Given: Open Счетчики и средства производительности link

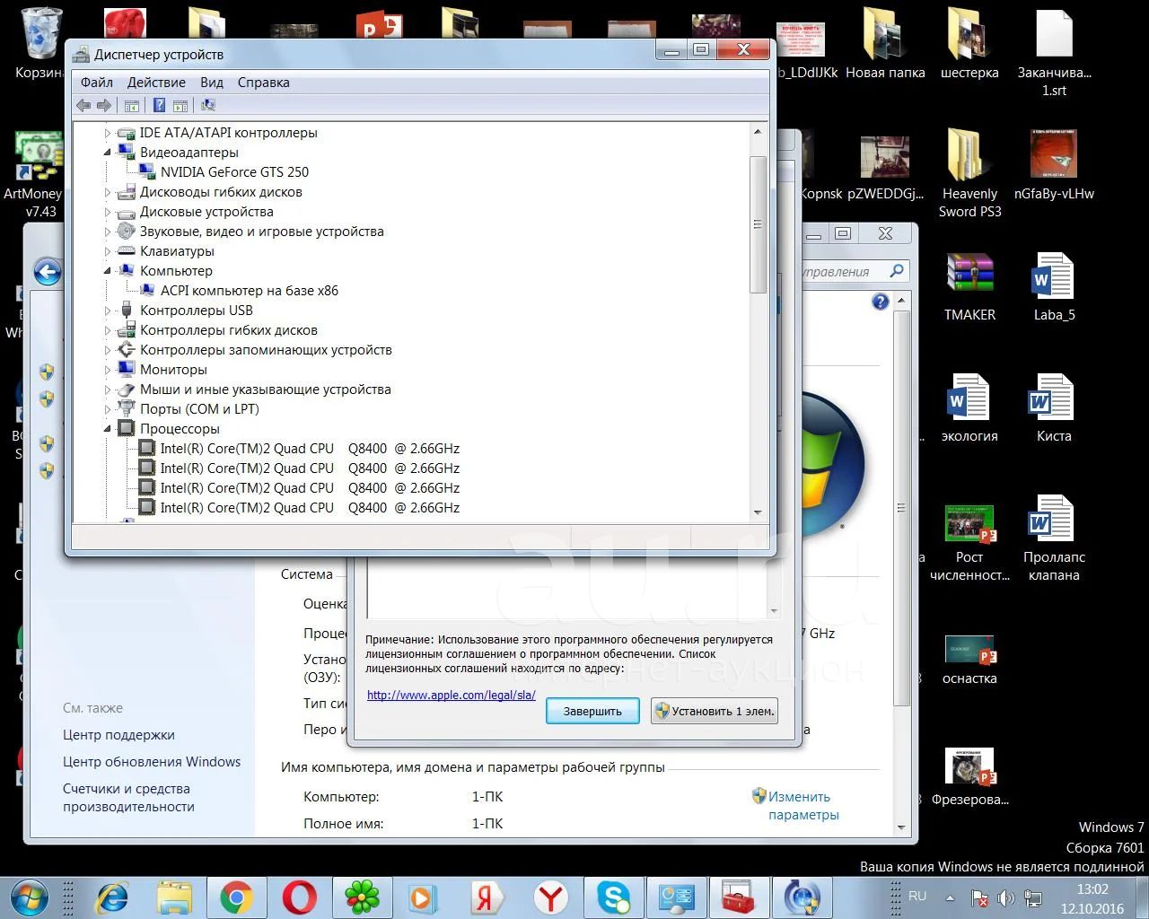Looking at the screenshot, I should point(128,798).
